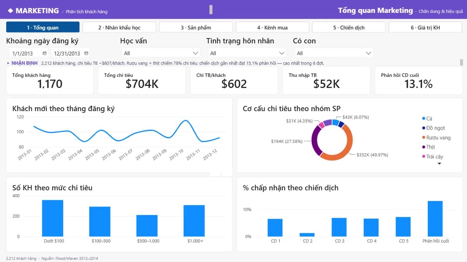Show more legend items with down arrow
467x262 pixels.
point(439,164)
